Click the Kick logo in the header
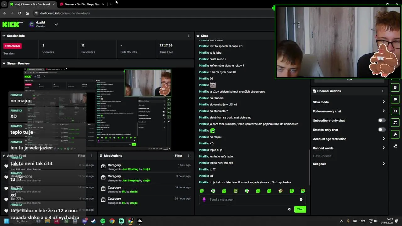Viewport: 402px width, 226px height. coord(13,24)
